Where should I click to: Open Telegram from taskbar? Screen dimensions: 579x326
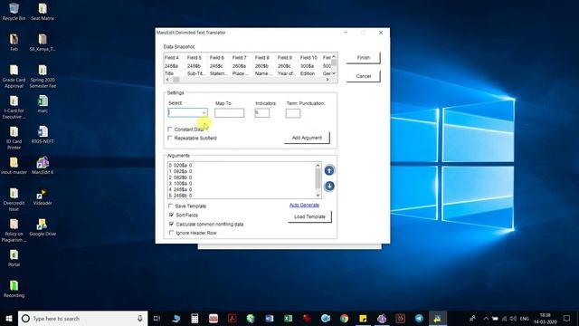(x=419, y=318)
